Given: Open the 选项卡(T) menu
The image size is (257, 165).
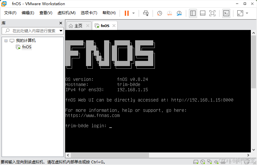Looking at the screenshot, I should pos(89,13).
